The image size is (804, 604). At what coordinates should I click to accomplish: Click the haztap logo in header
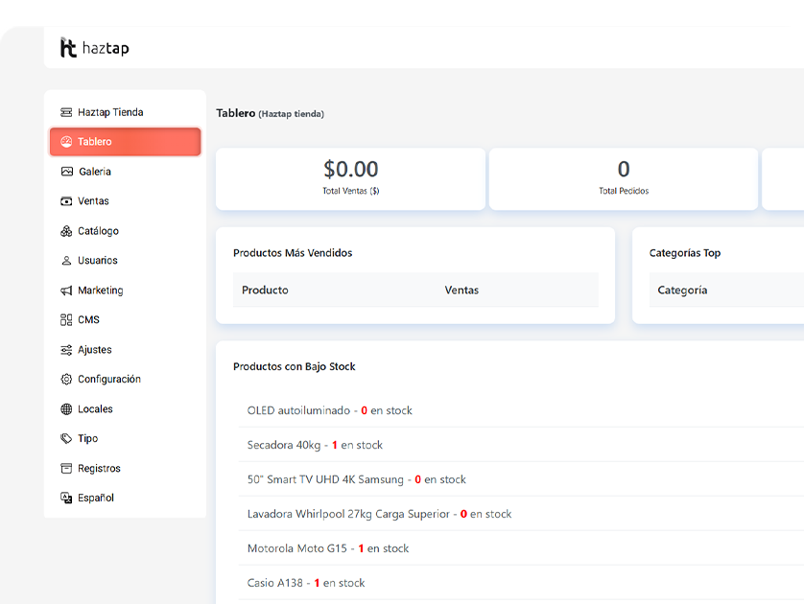(94, 48)
